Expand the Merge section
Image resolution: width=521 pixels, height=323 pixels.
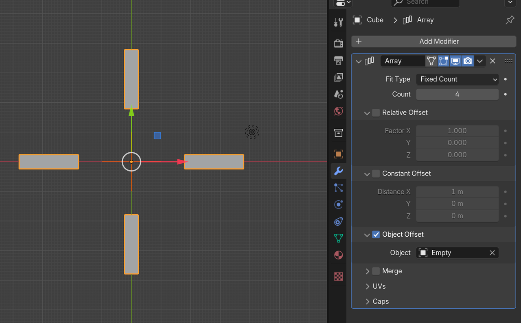367,271
